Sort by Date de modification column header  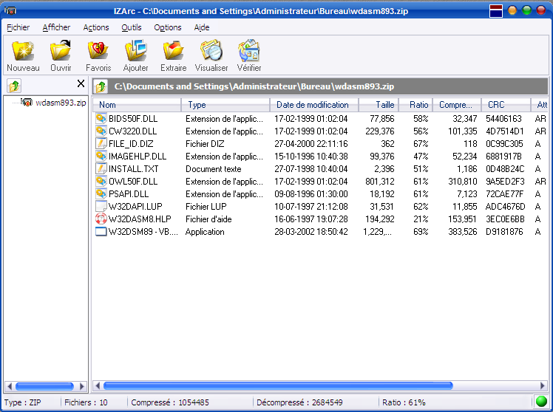pyautogui.click(x=314, y=105)
